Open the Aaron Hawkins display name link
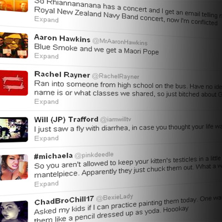Image resolution: width=222 pixels, height=222 pixels. [62, 38]
